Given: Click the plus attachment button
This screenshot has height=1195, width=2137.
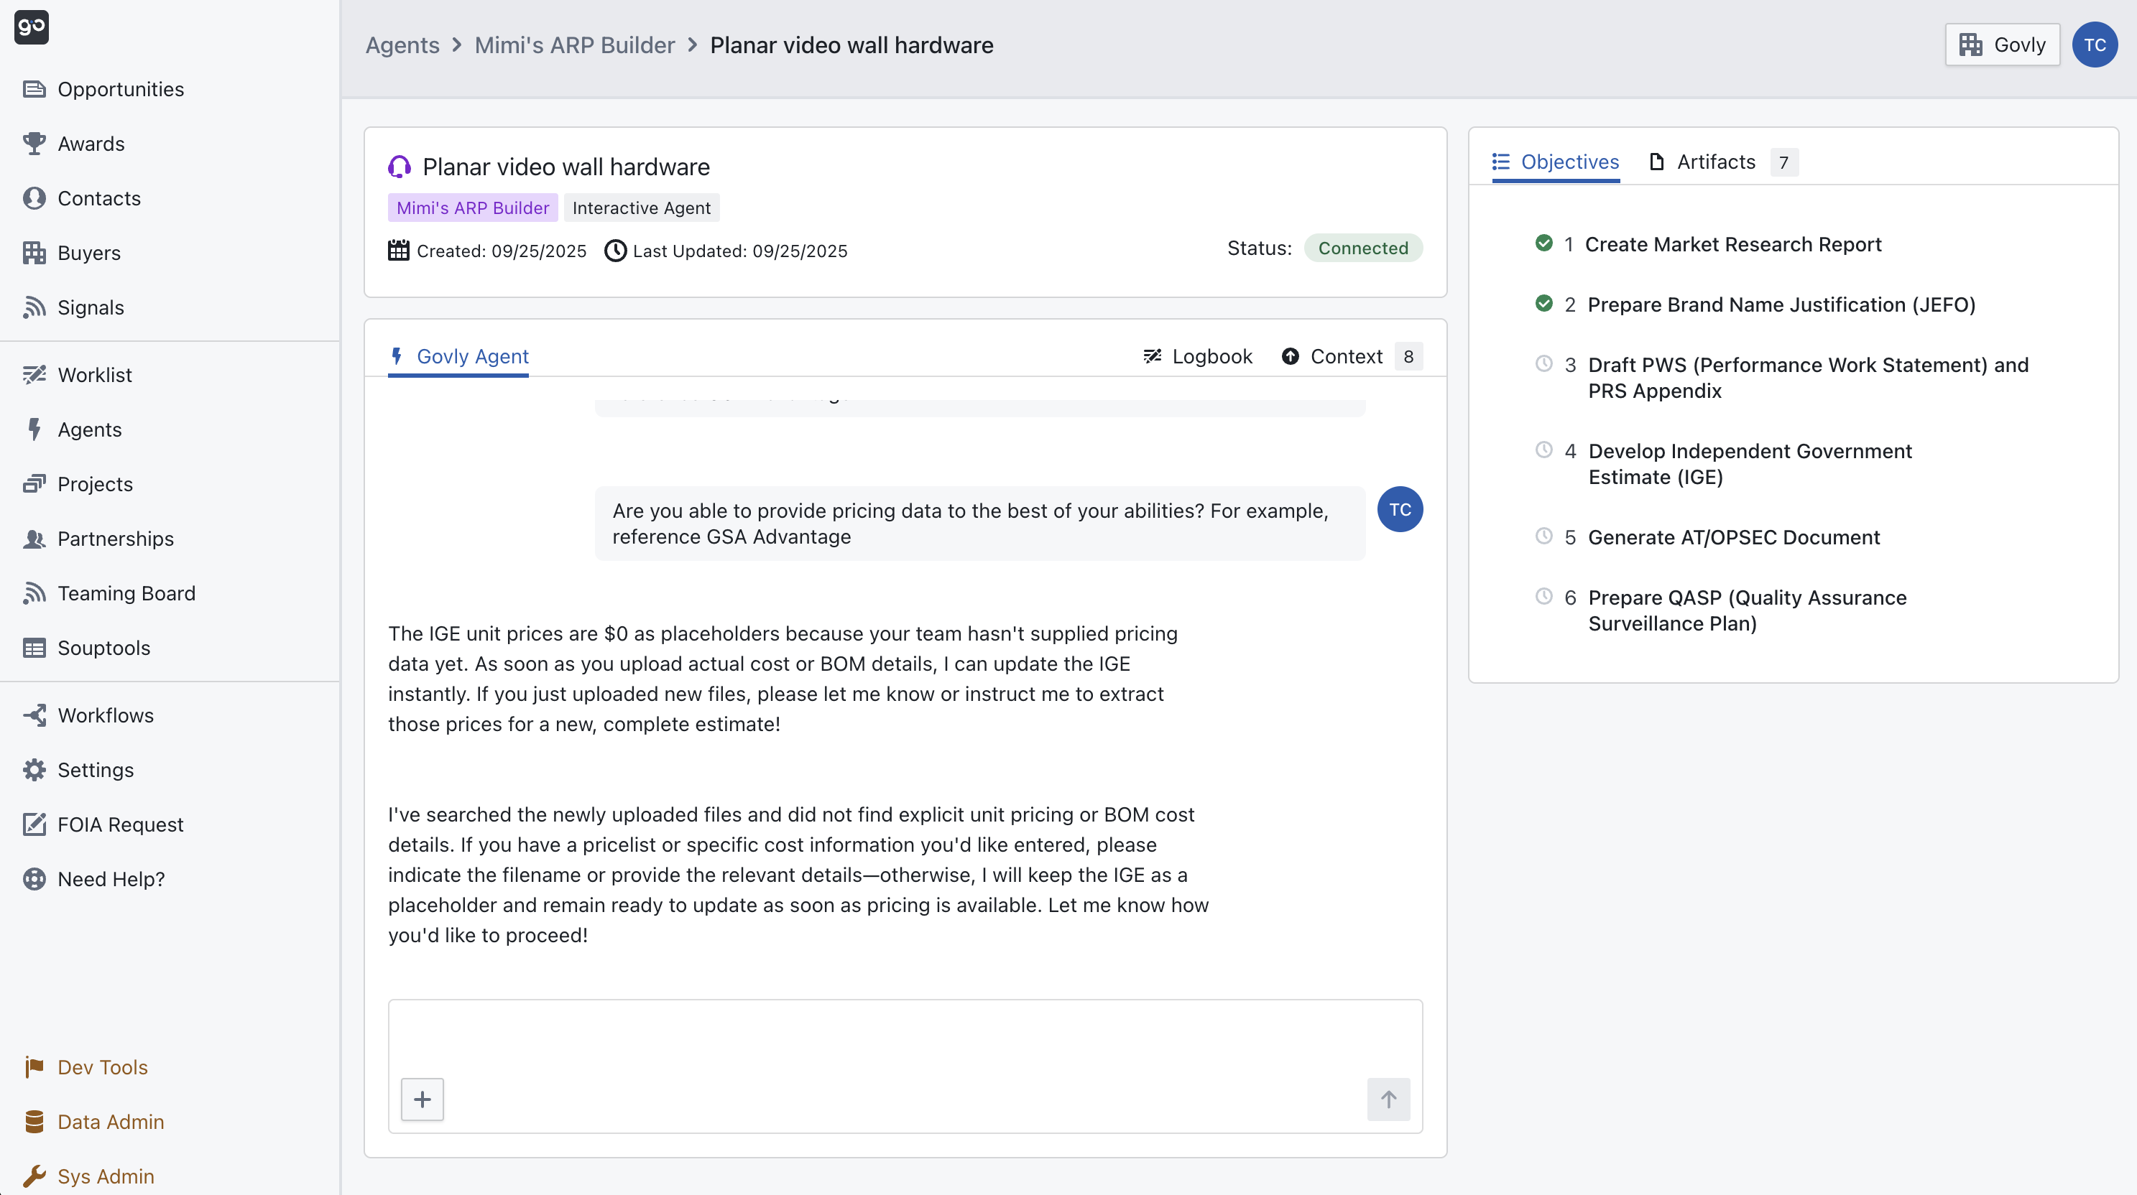Looking at the screenshot, I should coord(423,1099).
